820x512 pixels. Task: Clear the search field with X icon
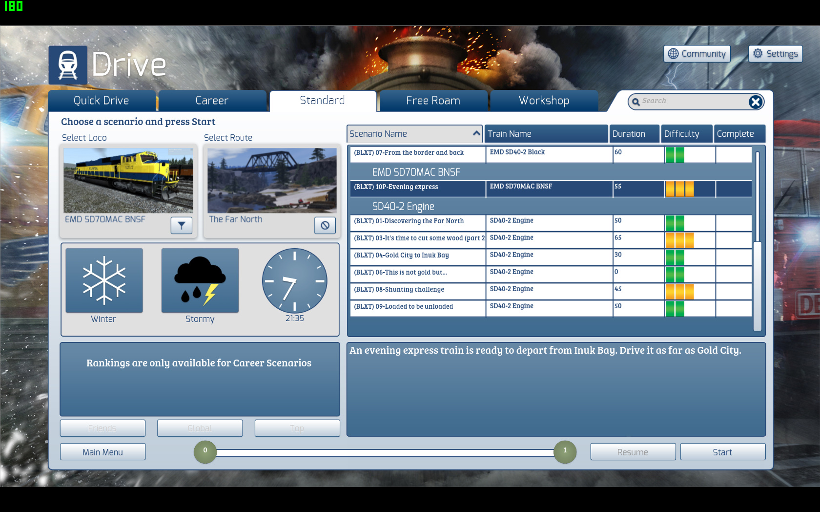(756, 102)
